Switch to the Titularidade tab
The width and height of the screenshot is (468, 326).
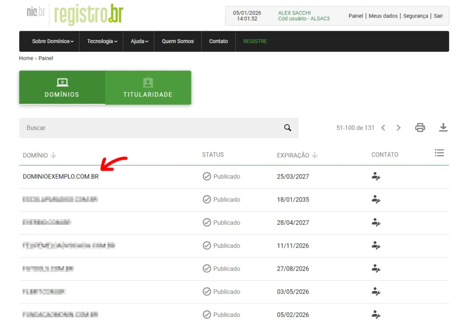148,87
